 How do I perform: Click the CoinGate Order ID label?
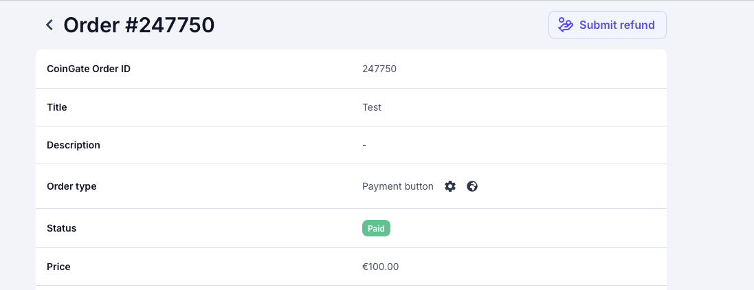[x=89, y=69]
